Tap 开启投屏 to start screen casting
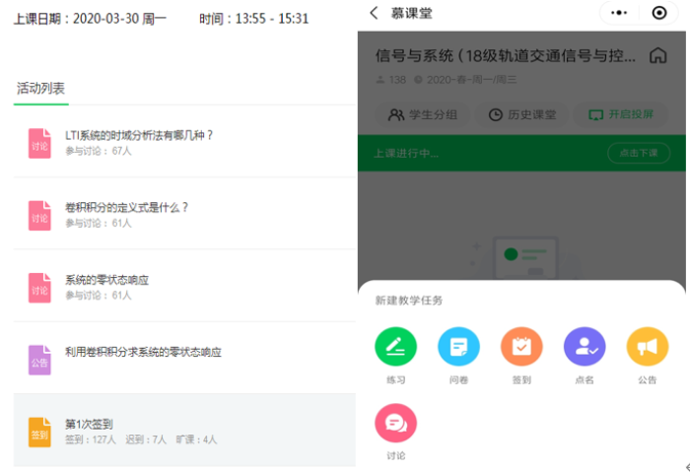The image size is (690, 472). coord(621,115)
